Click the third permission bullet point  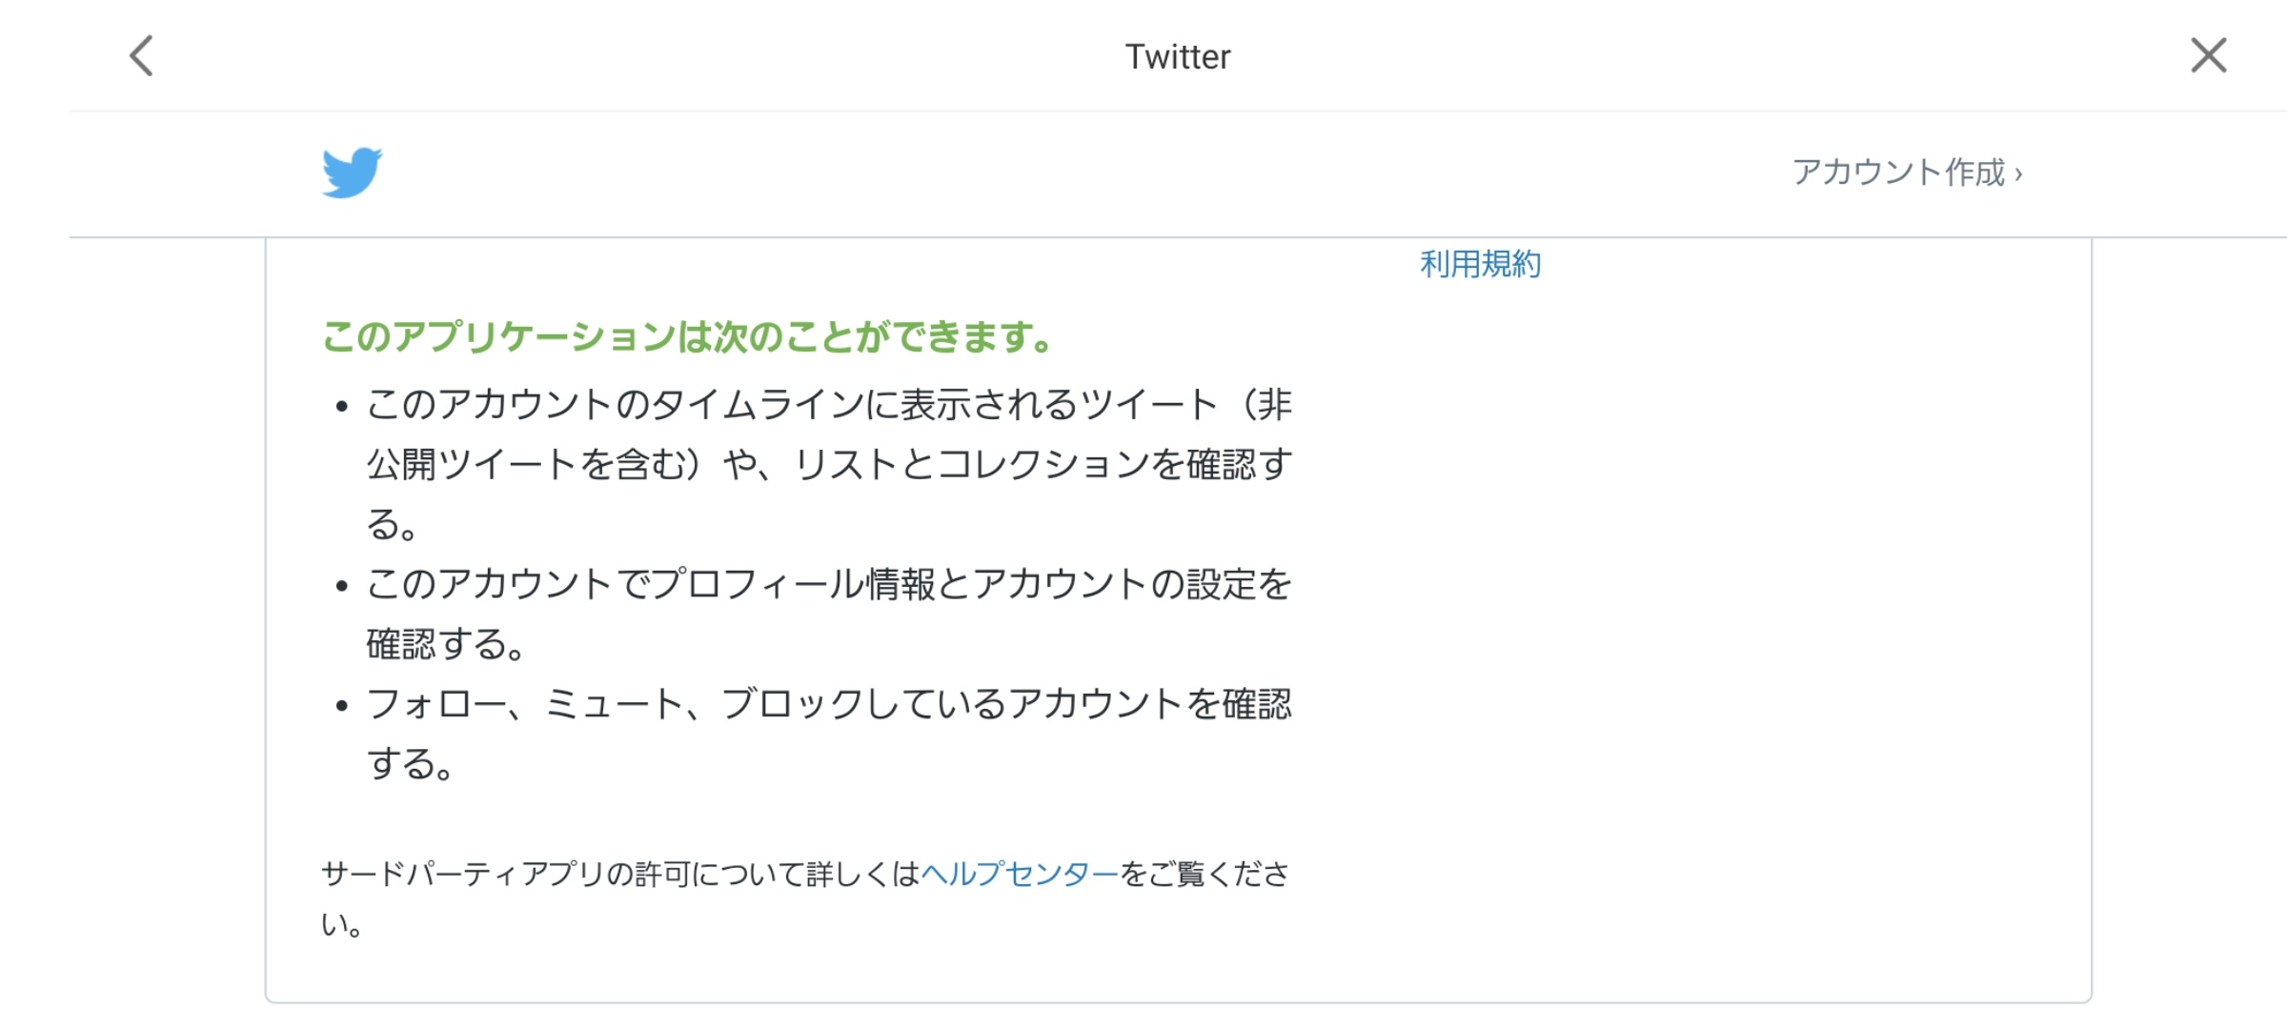(341, 706)
